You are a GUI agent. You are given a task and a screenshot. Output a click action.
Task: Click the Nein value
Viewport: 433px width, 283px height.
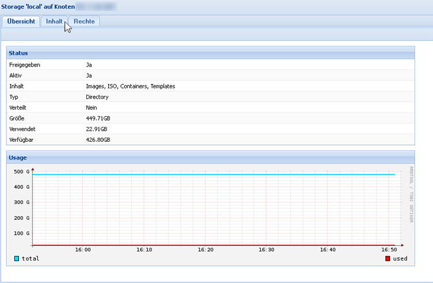pyautogui.click(x=92, y=108)
